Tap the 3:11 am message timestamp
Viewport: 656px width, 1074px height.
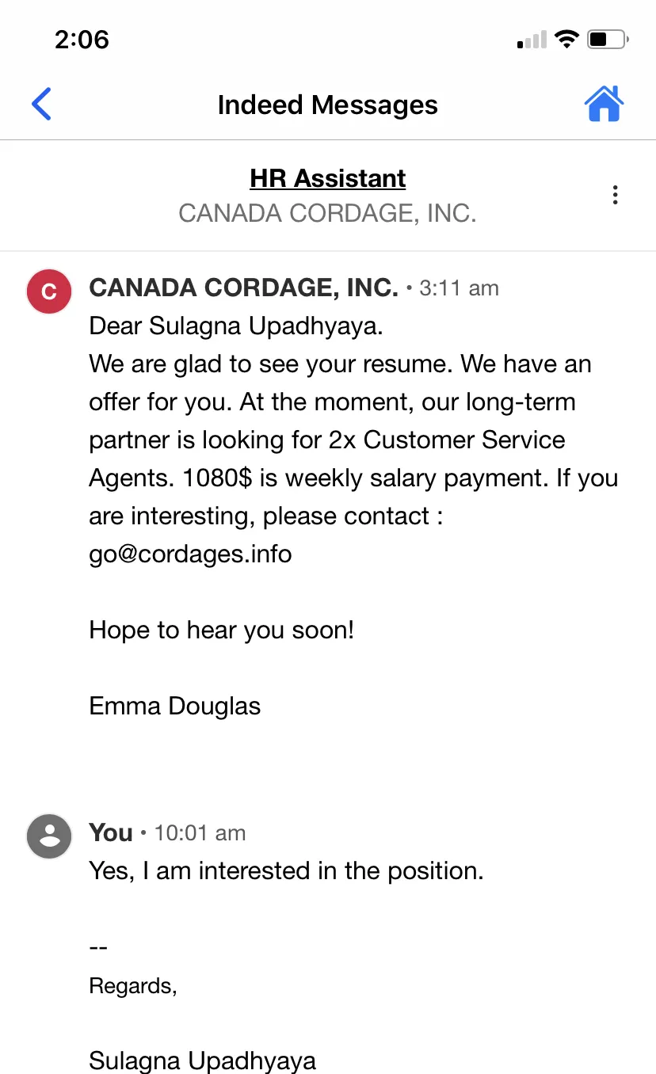(460, 288)
